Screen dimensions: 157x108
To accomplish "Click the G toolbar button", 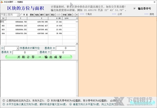I will (74, 15).
